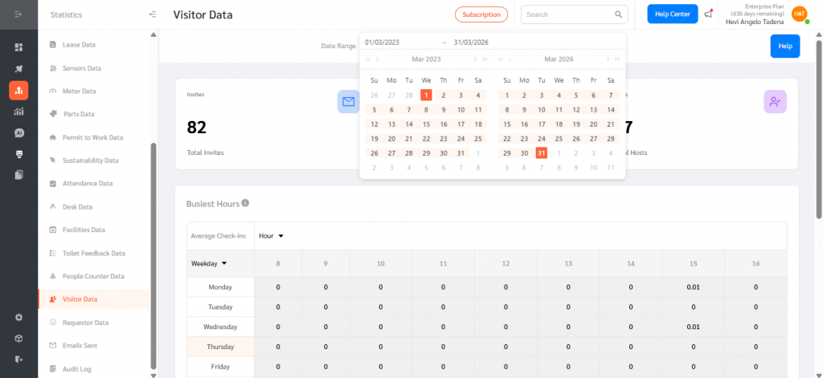The image size is (823, 378).
Task: Open the Hour dropdown
Action: coord(272,236)
